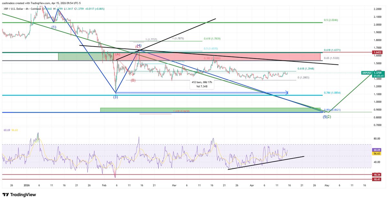
Task: Select the blue (4) Elliott wave label
Action: tap(139, 46)
